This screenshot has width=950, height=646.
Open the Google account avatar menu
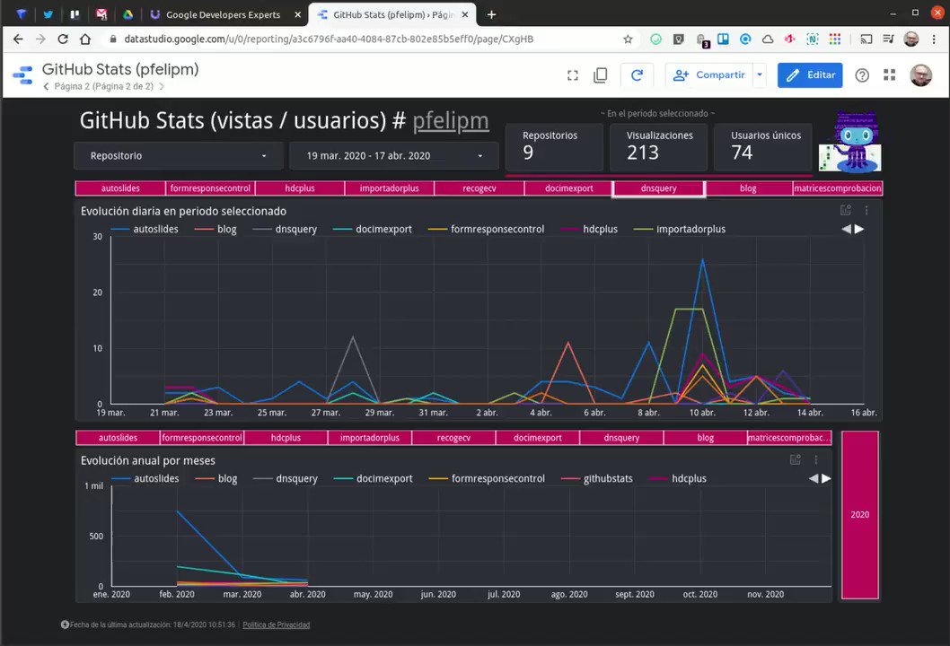point(921,75)
